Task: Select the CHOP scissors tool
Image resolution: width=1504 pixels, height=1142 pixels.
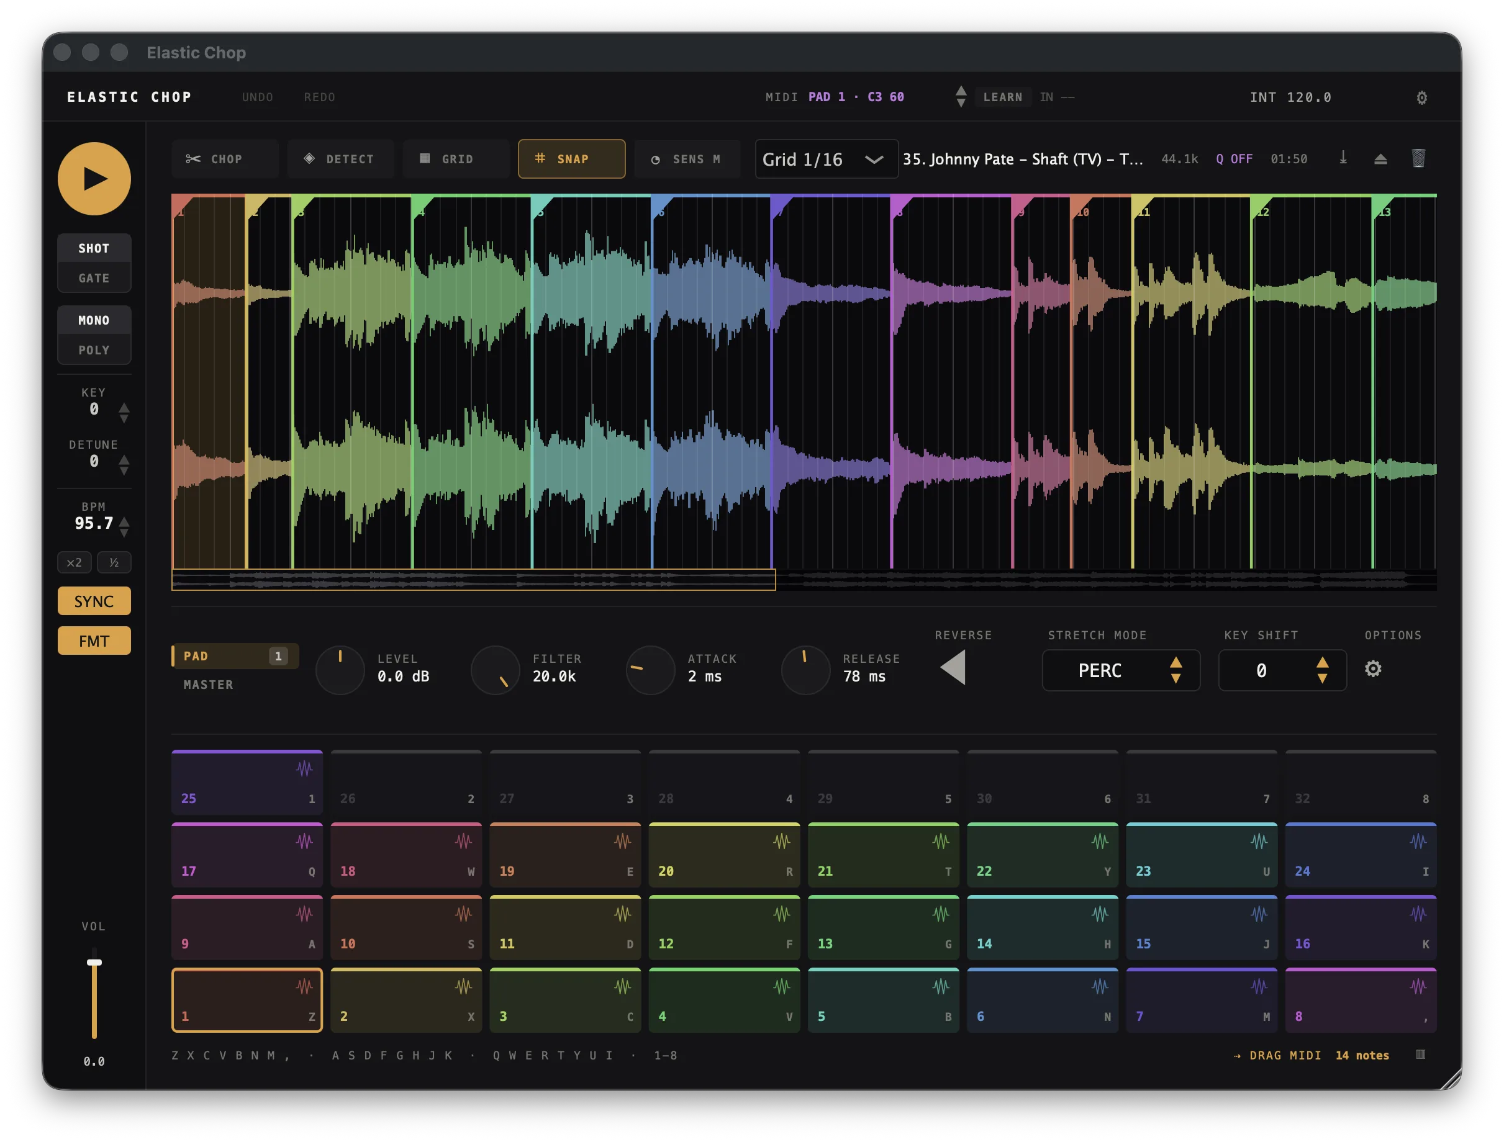Action: tap(225, 159)
